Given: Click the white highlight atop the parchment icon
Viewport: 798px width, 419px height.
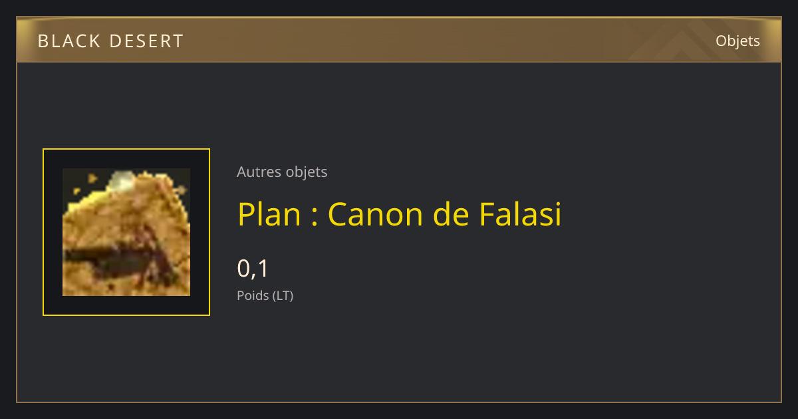Looking at the screenshot, I should pos(121,178).
